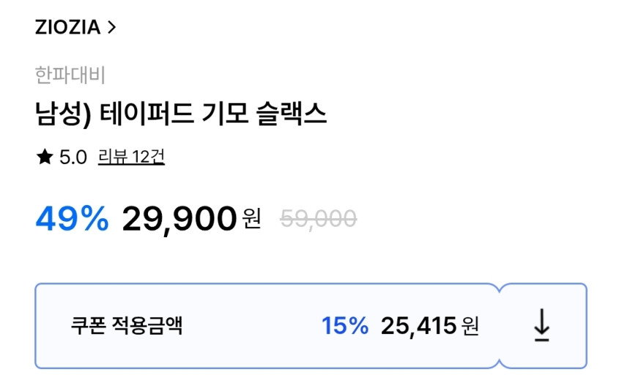Click the 쿠폰 적용금액 label
The height and width of the screenshot is (391, 622).
click(x=126, y=326)
